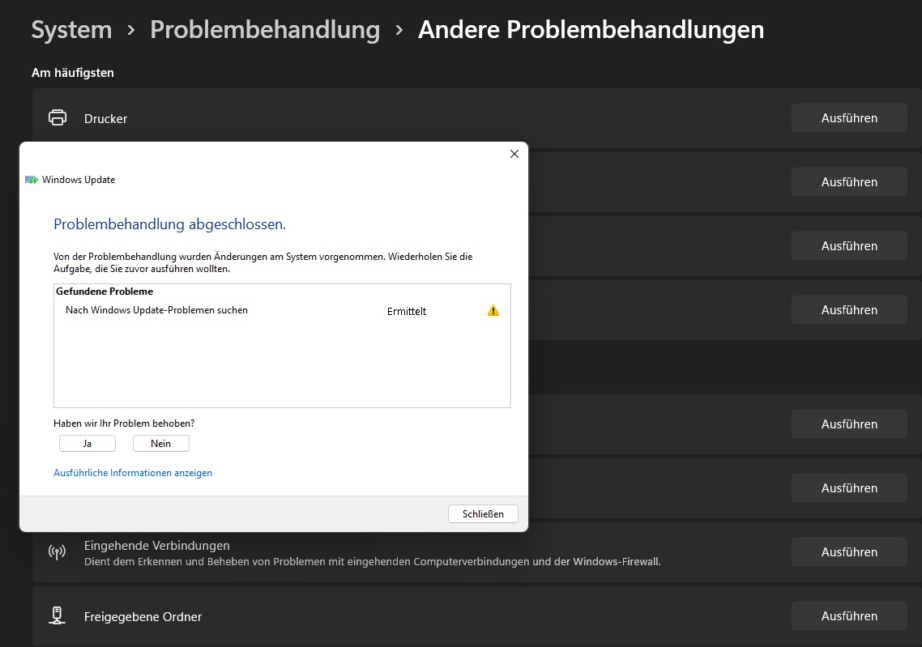Open Ausführliche Informationen anzeigen link
This screenshot has width=922, height=647.
click(133, 472)
